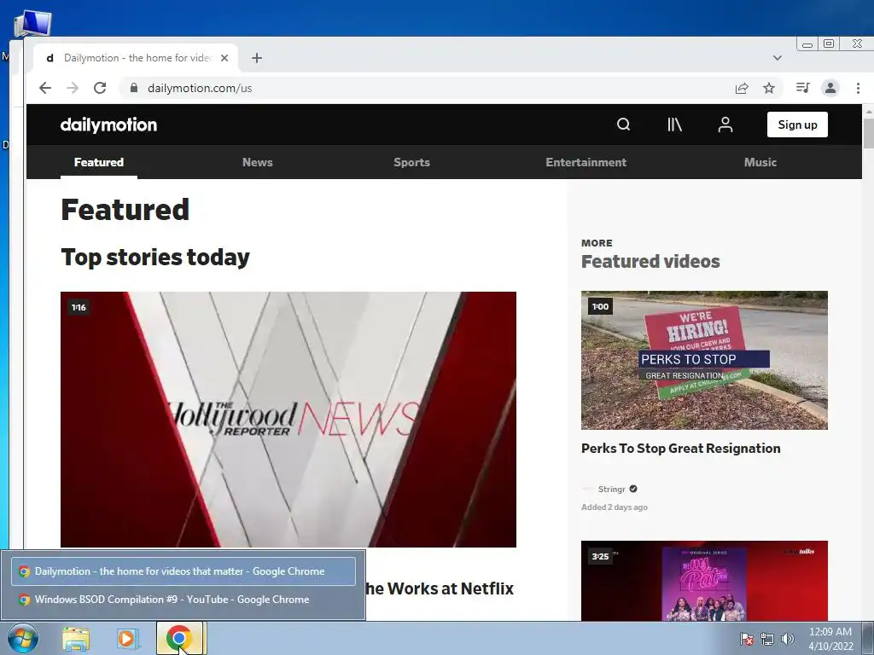Open media controls icon in Chrome toolbar

[802, 88]
